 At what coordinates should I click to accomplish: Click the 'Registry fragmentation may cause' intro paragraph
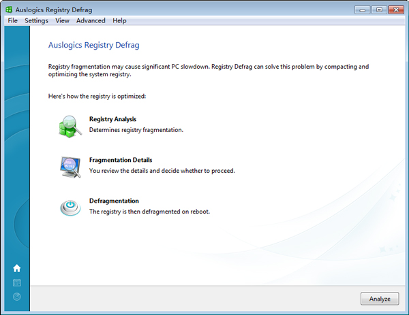[209, 70]
